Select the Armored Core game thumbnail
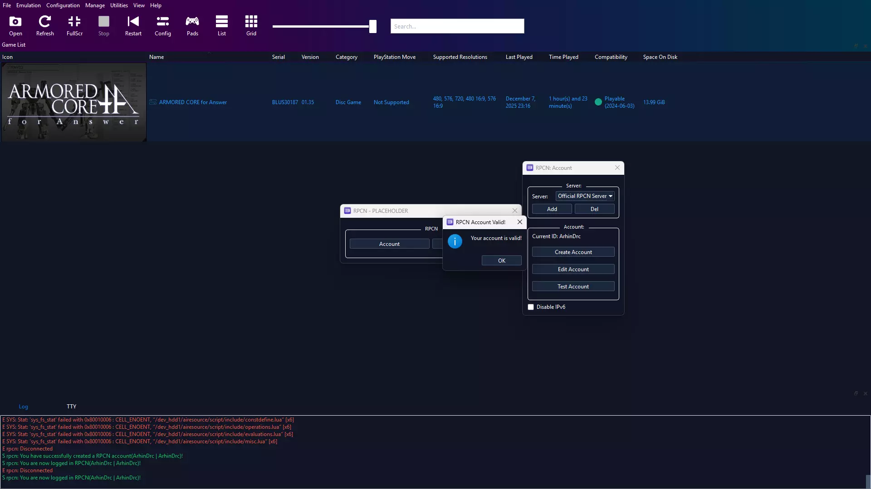This screenshot has height=489, width=871. click(x=74, y=102)
